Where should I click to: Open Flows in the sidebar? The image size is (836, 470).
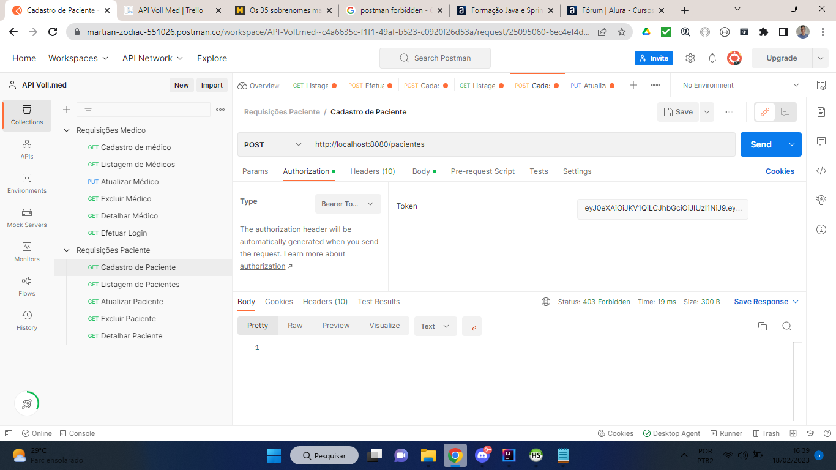click(x=27, y=286)
